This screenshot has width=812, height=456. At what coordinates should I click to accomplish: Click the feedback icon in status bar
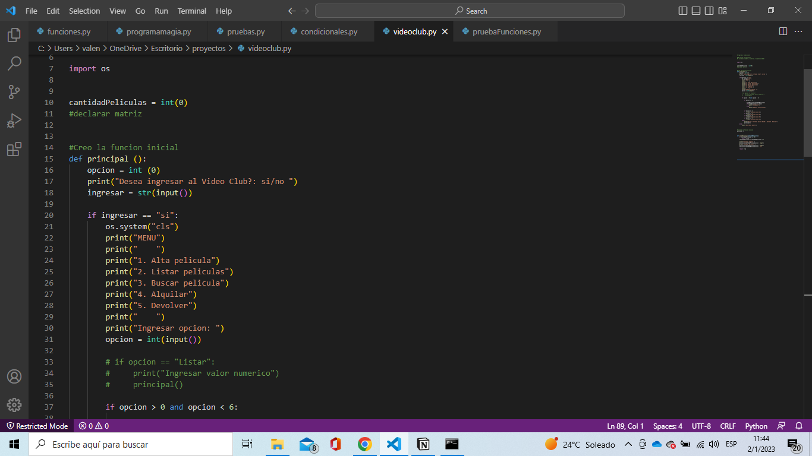click(782, 426)
